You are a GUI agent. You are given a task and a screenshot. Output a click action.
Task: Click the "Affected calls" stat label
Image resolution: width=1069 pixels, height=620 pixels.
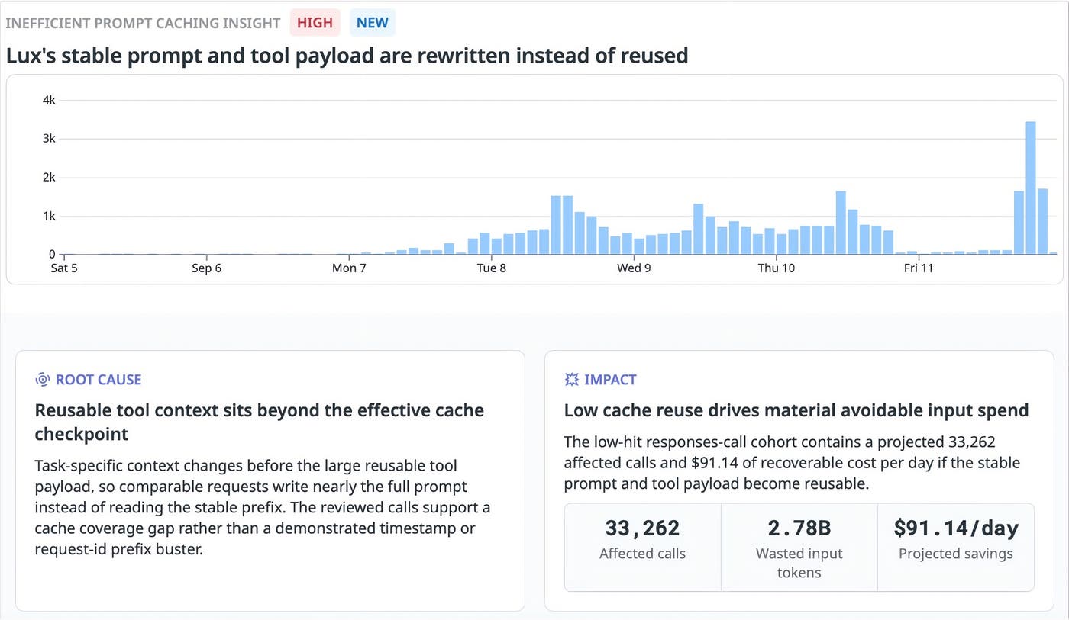coord(642,554)
